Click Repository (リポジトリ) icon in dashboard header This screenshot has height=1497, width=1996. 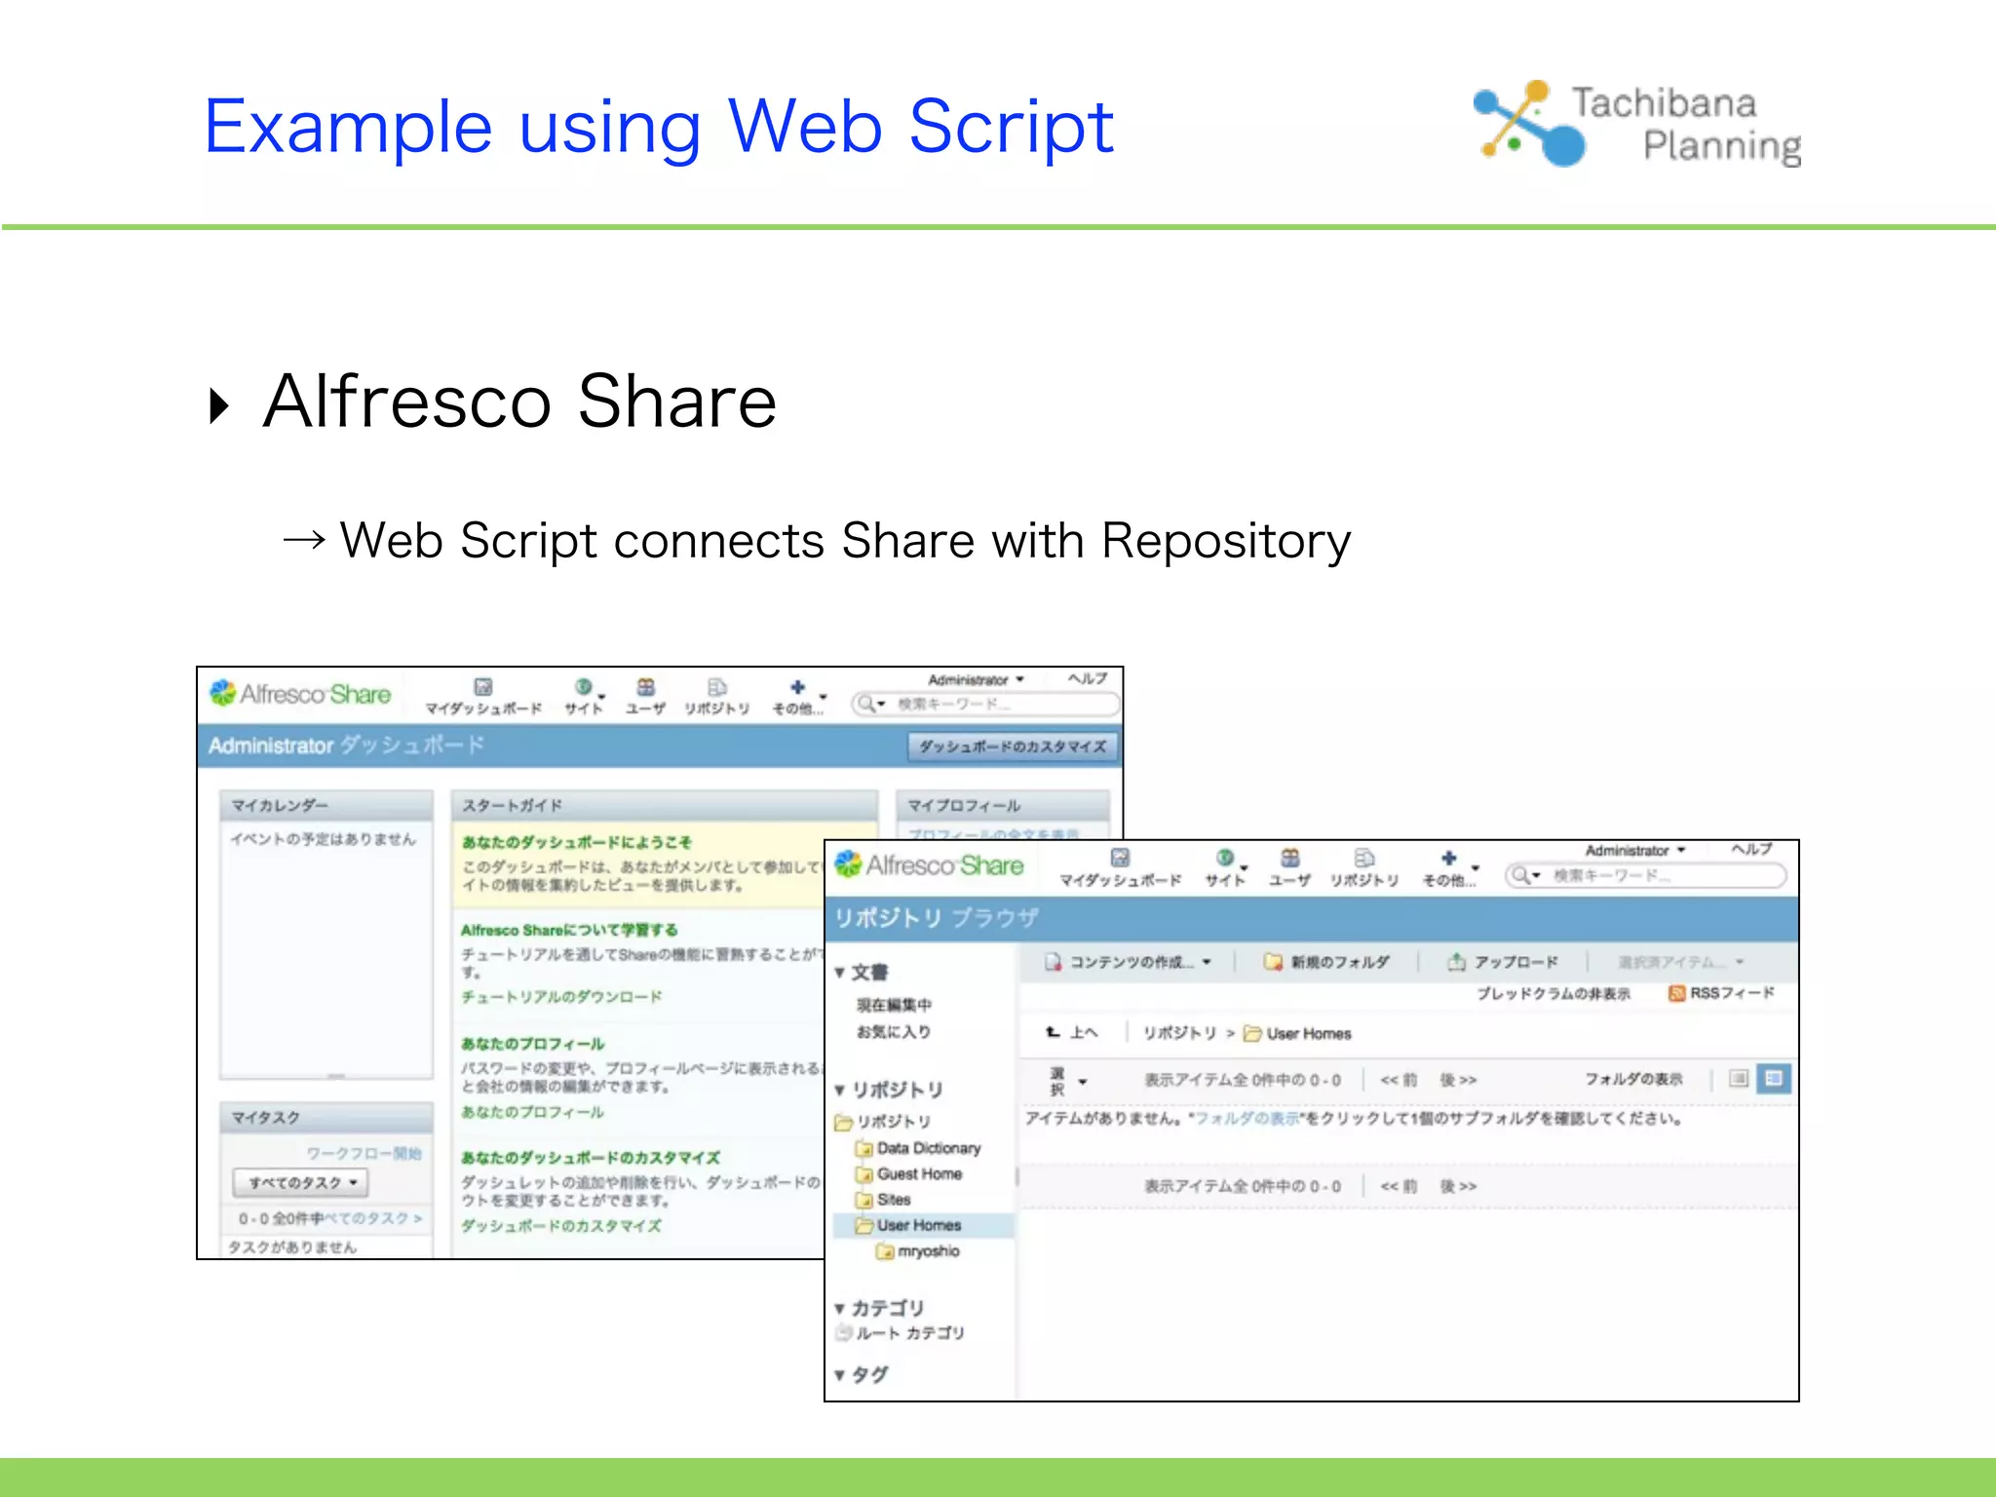pyautogui.click(x=716, y=688)
